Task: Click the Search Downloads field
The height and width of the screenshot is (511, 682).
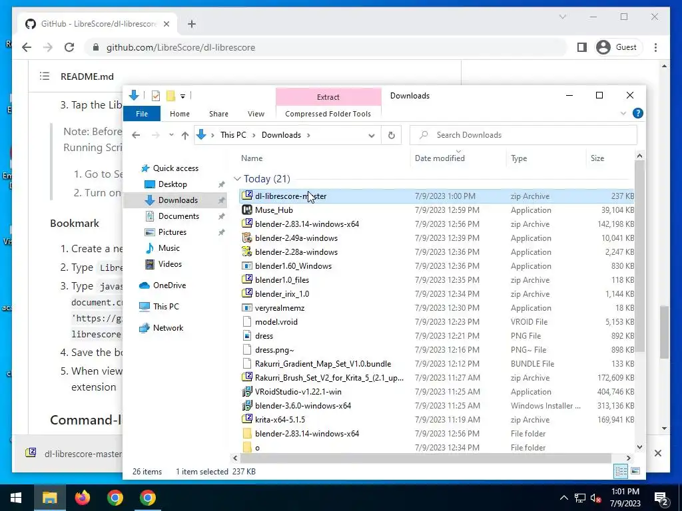Action: tap(523, 135)
